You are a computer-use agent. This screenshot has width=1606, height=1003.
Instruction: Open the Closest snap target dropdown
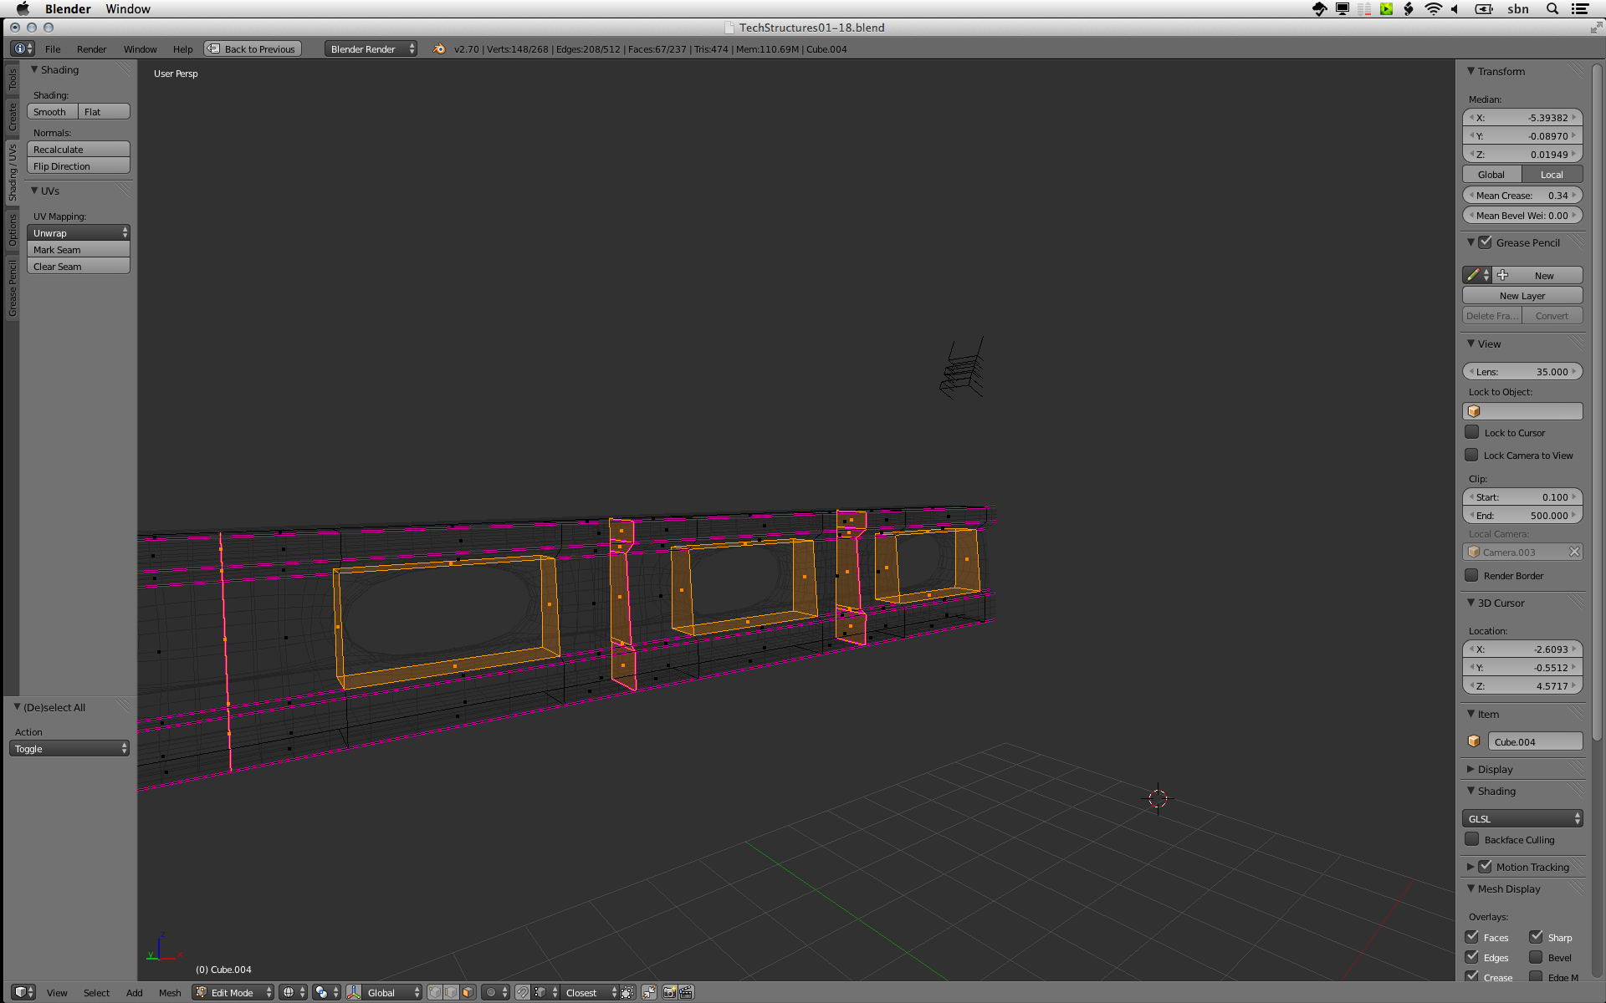click(590, 992)
